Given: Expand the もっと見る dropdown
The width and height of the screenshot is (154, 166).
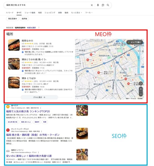Looking at the screenshot, I should pyautogui.click(x=76, y=13).
